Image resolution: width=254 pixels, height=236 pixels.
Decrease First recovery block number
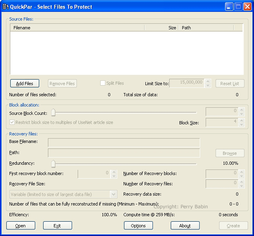point(114,176)
